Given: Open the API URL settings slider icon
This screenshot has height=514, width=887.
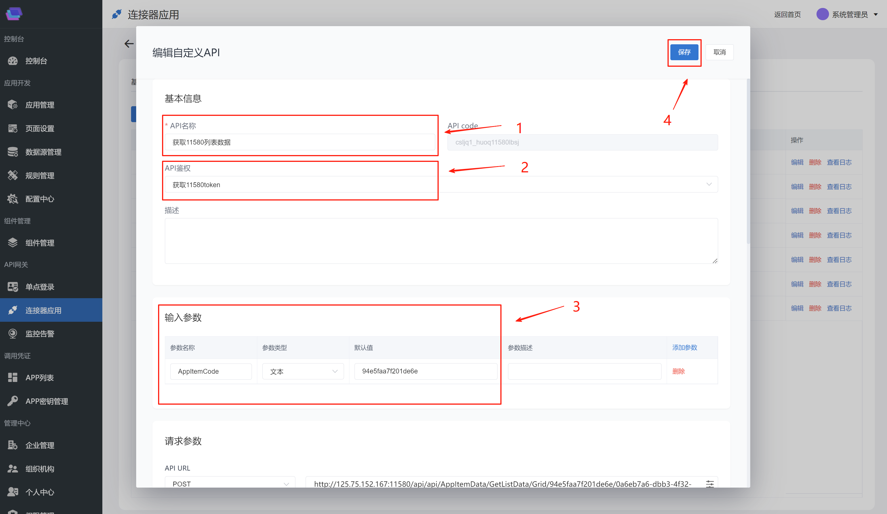Looking at the screenshot, I should (x=710, y=484).
